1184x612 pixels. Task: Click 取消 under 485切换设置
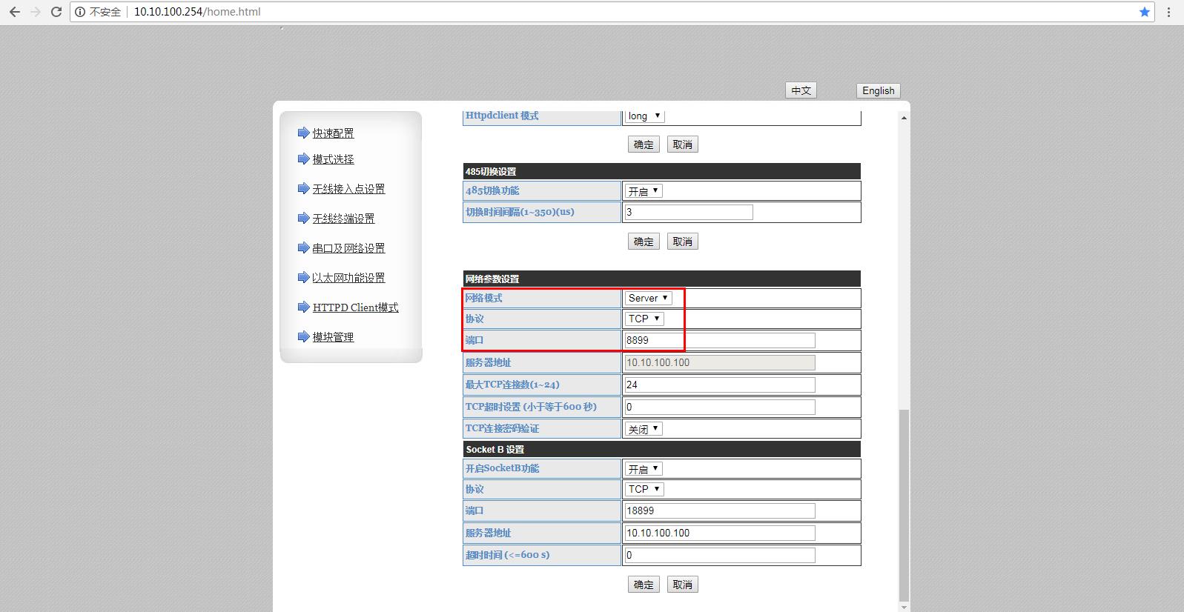[682, 242]
